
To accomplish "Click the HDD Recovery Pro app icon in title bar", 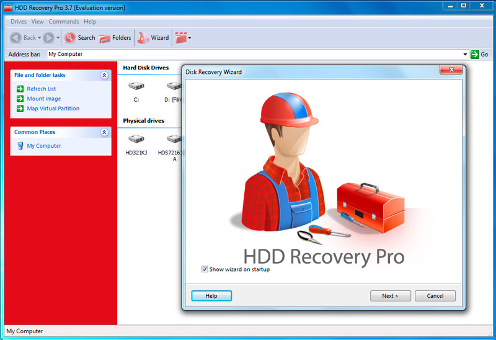I will [x=9, y=7].
